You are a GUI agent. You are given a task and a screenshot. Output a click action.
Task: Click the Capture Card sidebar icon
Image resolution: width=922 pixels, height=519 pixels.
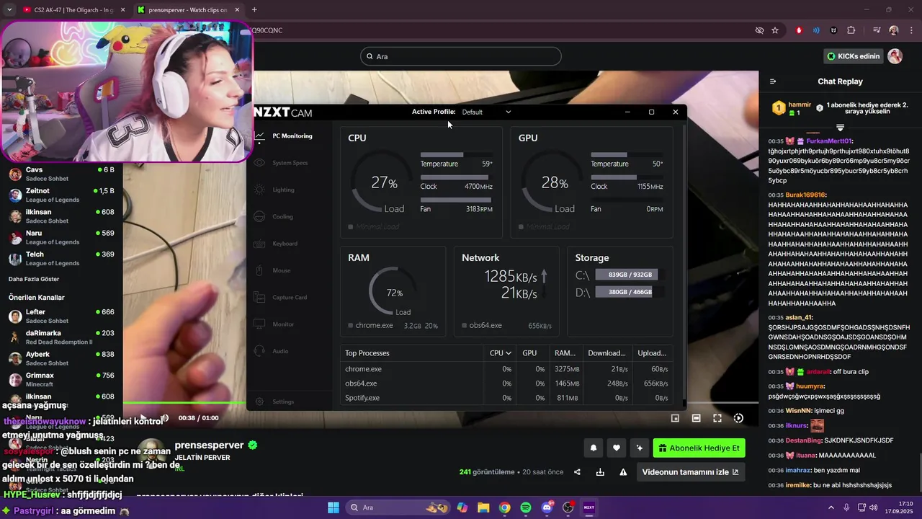pos(260,297)
